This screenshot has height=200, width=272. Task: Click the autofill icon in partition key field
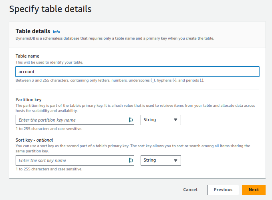[x=131, y=120]
